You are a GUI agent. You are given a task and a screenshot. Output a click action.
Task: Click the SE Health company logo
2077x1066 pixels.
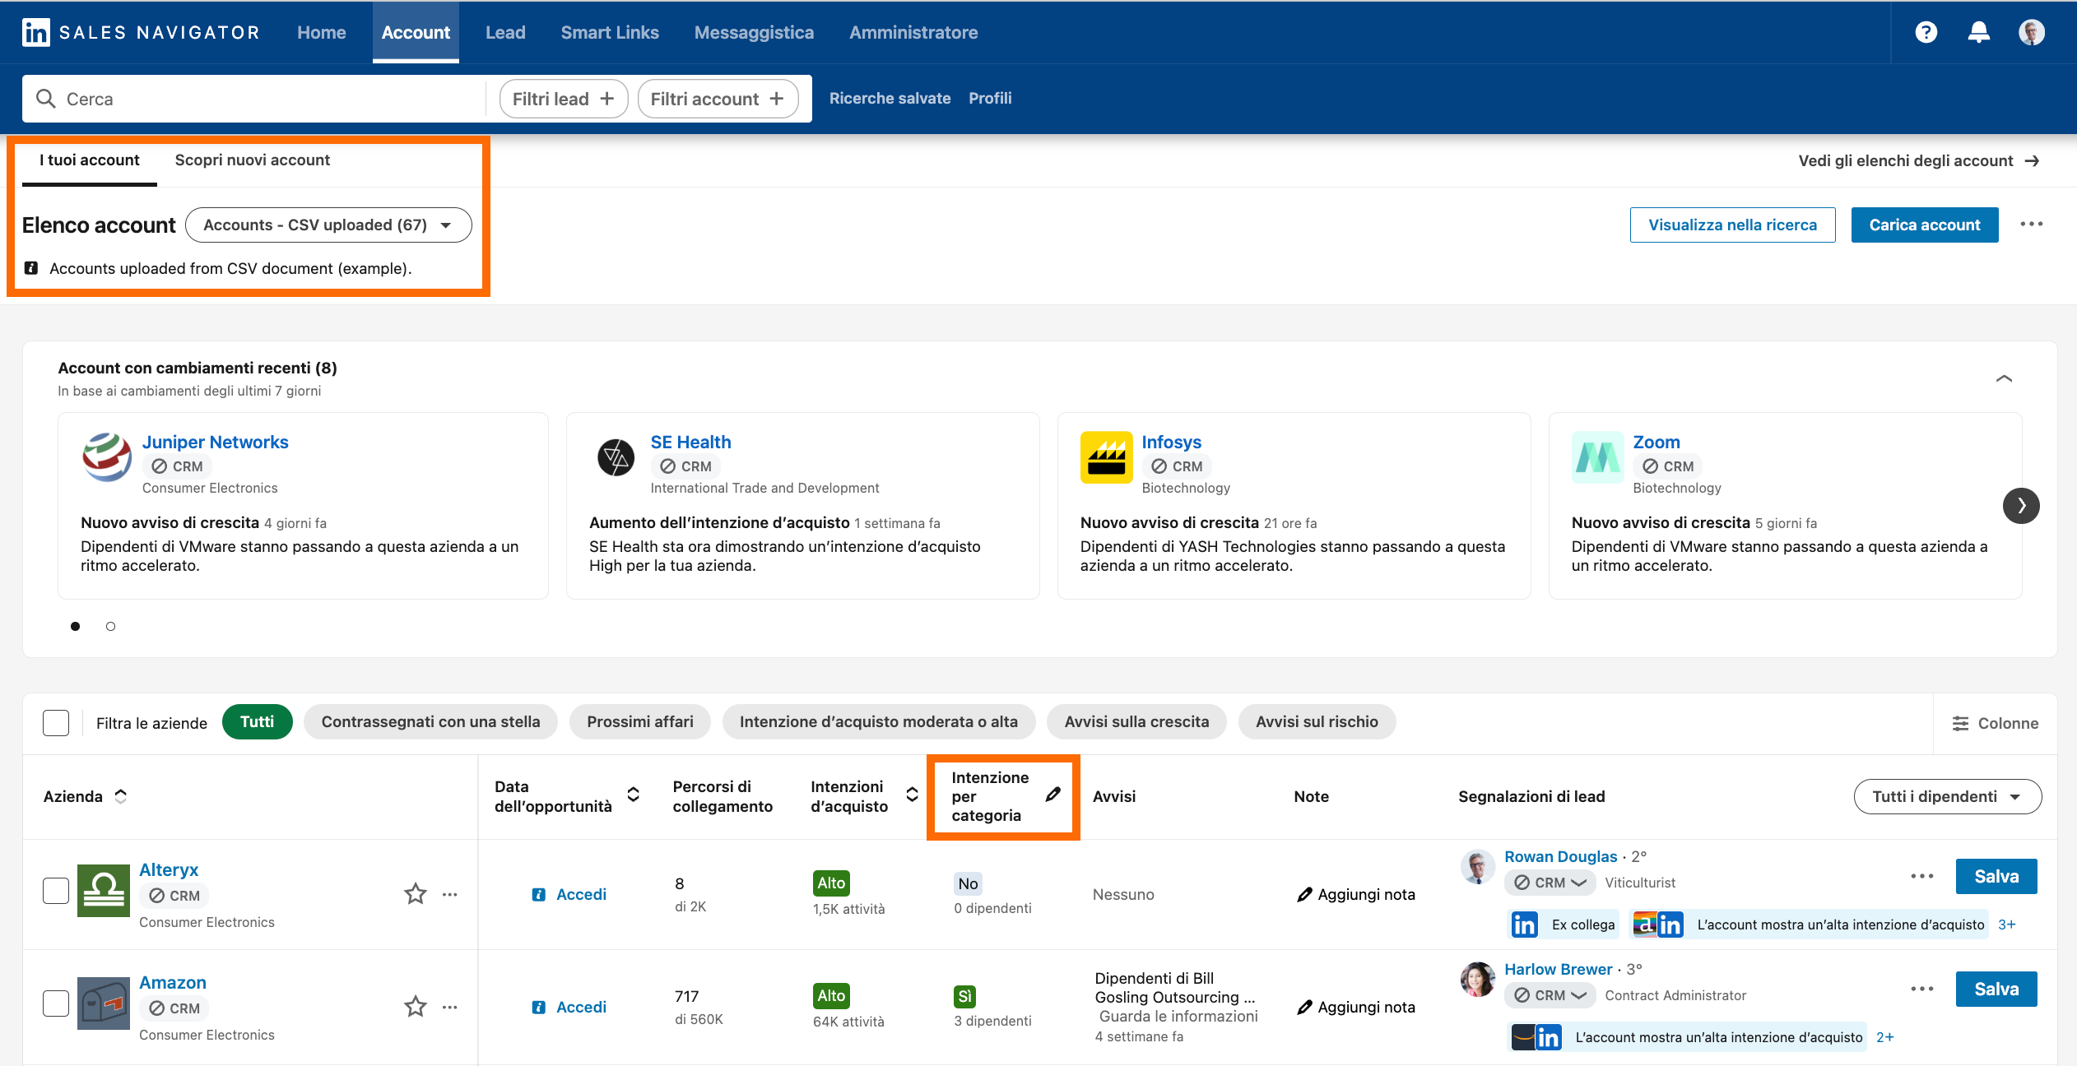[616, 457]
